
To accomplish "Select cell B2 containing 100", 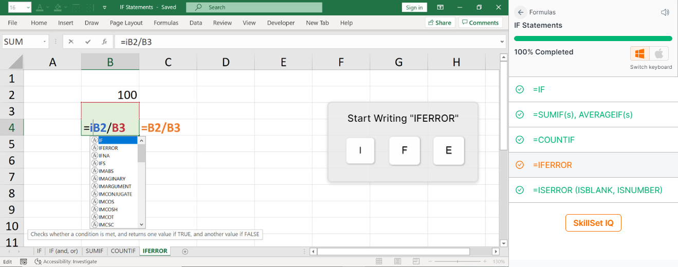I will click(x=110, y=94).
